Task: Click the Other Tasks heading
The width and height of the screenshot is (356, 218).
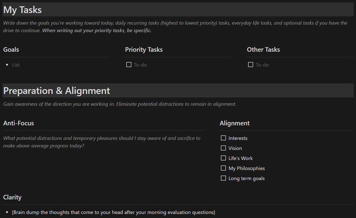Action: pos(263,50)
